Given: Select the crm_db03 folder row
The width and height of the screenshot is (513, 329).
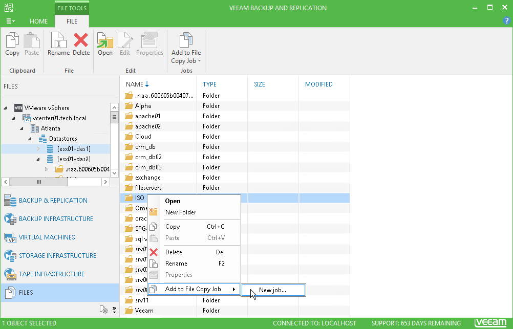Looking at the screenshot, I should [x=235, y=167].
